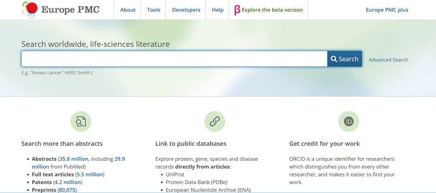
Task: Open the About menu
Action: (x=128, y=10)
